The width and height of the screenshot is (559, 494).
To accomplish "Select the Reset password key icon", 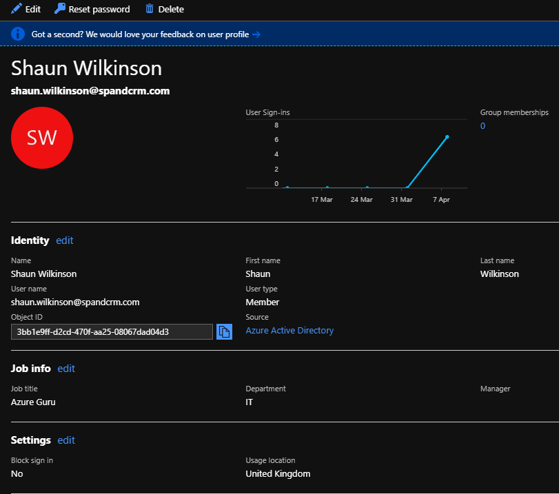I will [59, 9].
